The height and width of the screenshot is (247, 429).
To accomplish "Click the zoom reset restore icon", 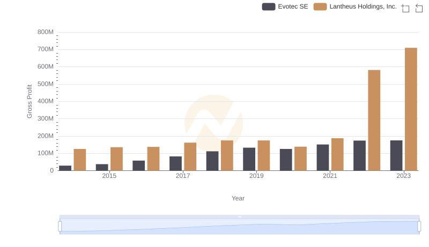I will (x=419, y=8).
